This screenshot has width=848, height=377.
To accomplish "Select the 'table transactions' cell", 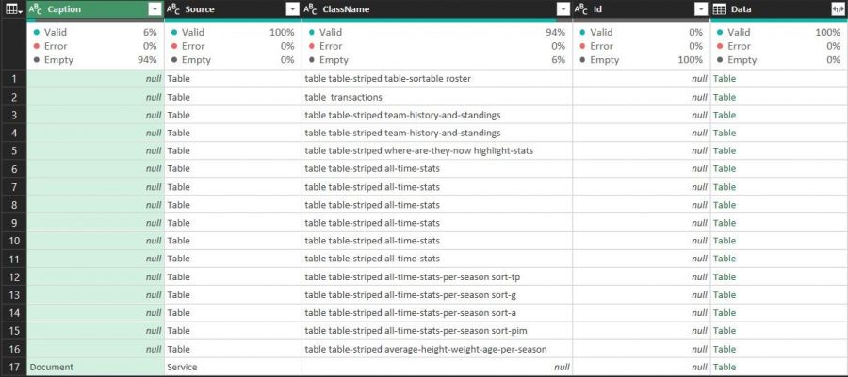I will click(x=437, y=97).
